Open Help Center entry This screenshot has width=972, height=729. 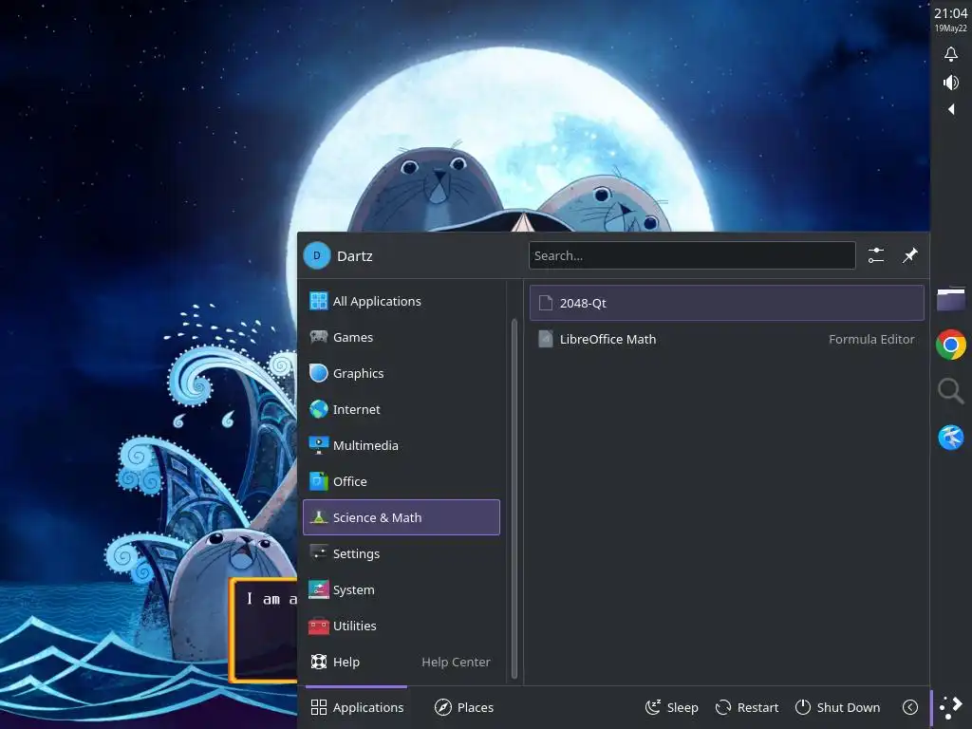point(402,662)
